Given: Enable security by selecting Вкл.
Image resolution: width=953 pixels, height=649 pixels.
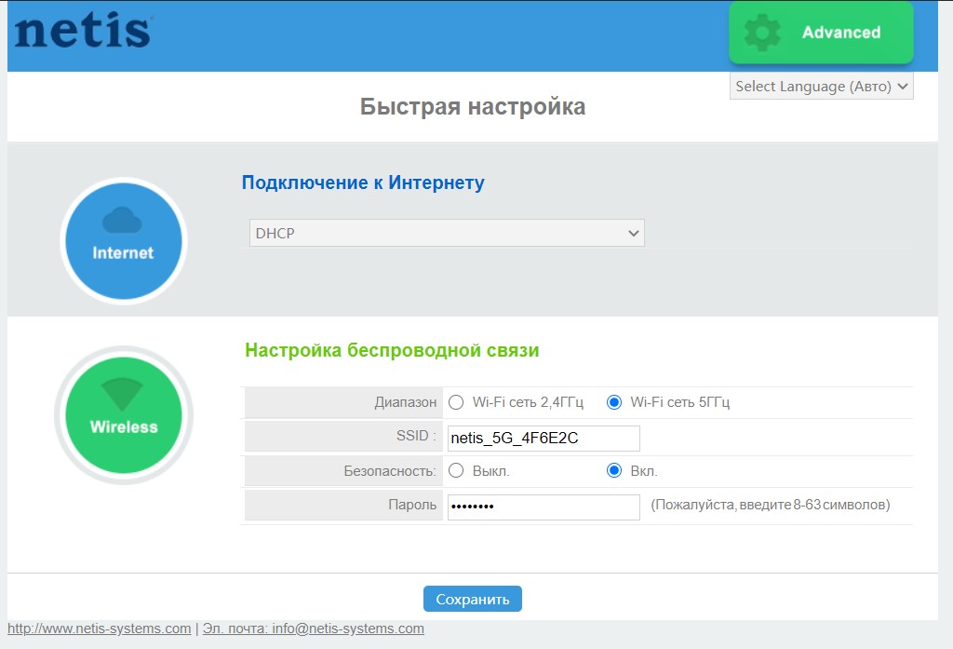Looking at the screenshot, I should (613, 471).
